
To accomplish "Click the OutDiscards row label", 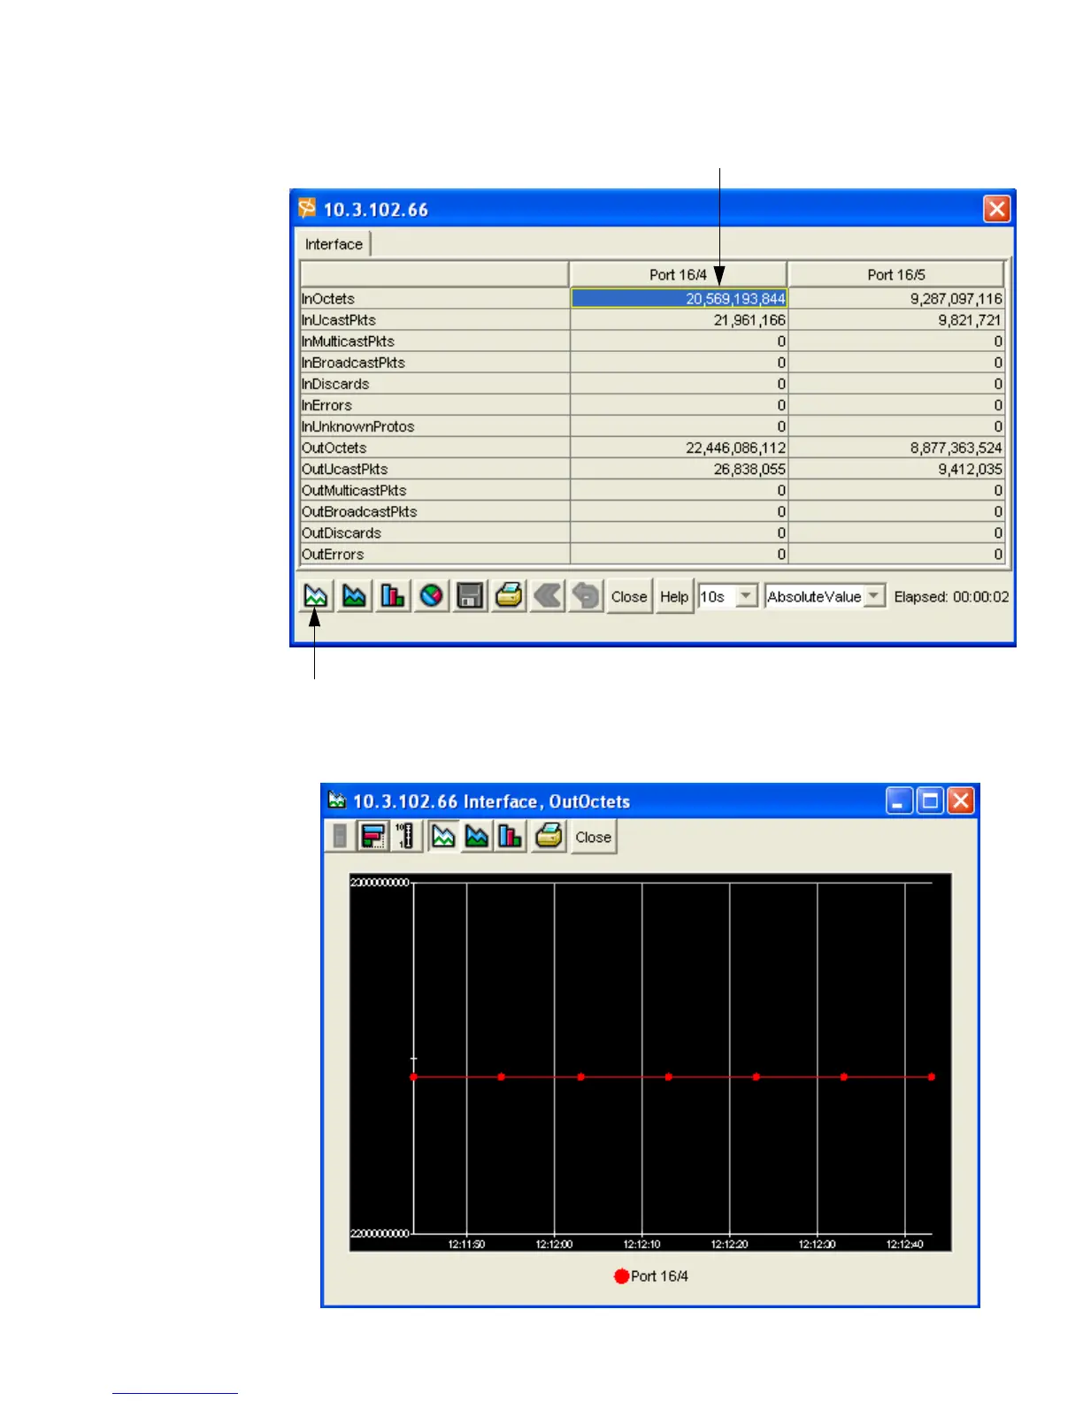I will (341, 532).
